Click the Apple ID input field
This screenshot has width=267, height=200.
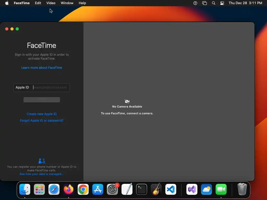pos(41,87)
